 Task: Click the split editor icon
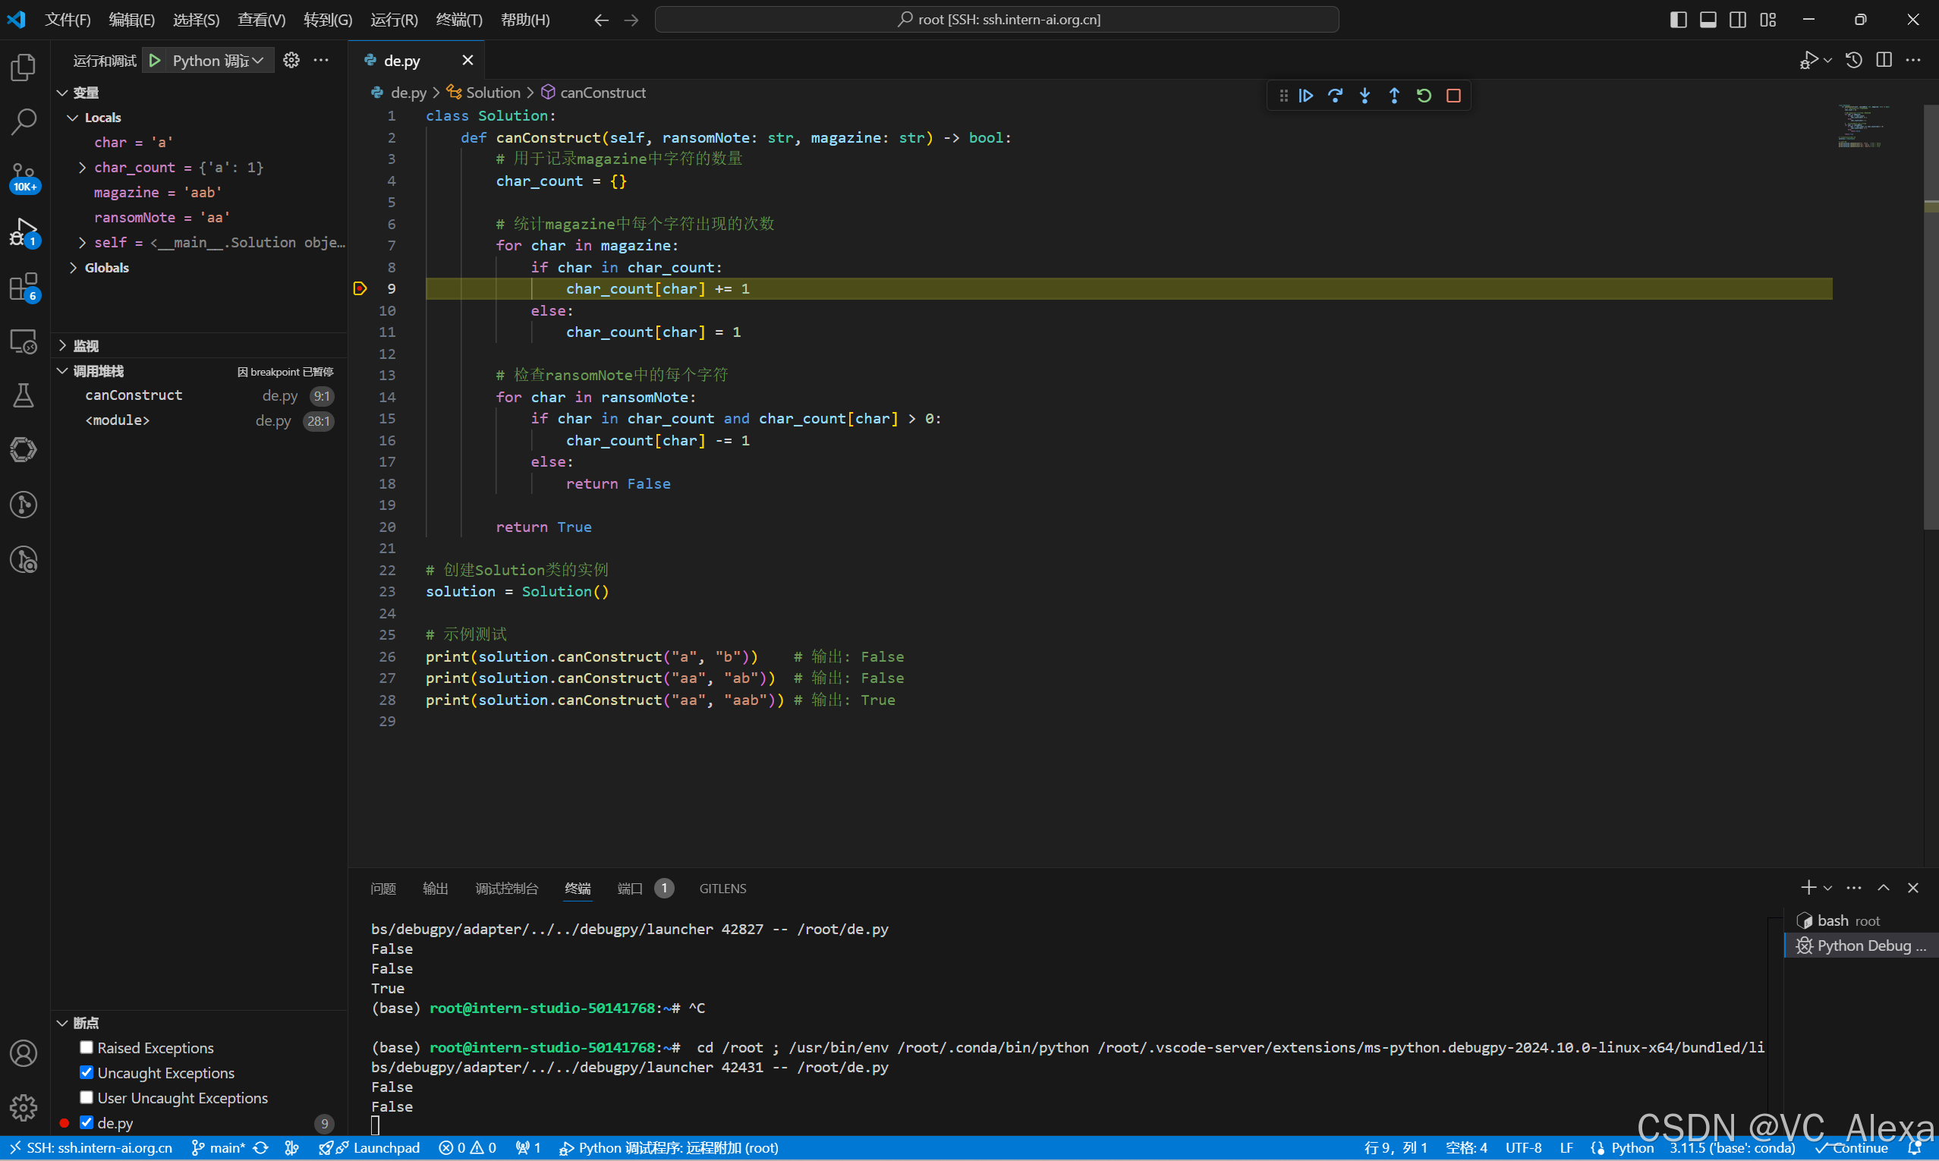pyautogui.click(x=1884, y=60)
